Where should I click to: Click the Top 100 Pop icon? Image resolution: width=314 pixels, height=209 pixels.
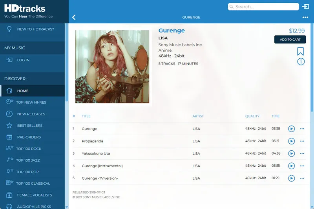pyautogui.click(x=10, y=171)
